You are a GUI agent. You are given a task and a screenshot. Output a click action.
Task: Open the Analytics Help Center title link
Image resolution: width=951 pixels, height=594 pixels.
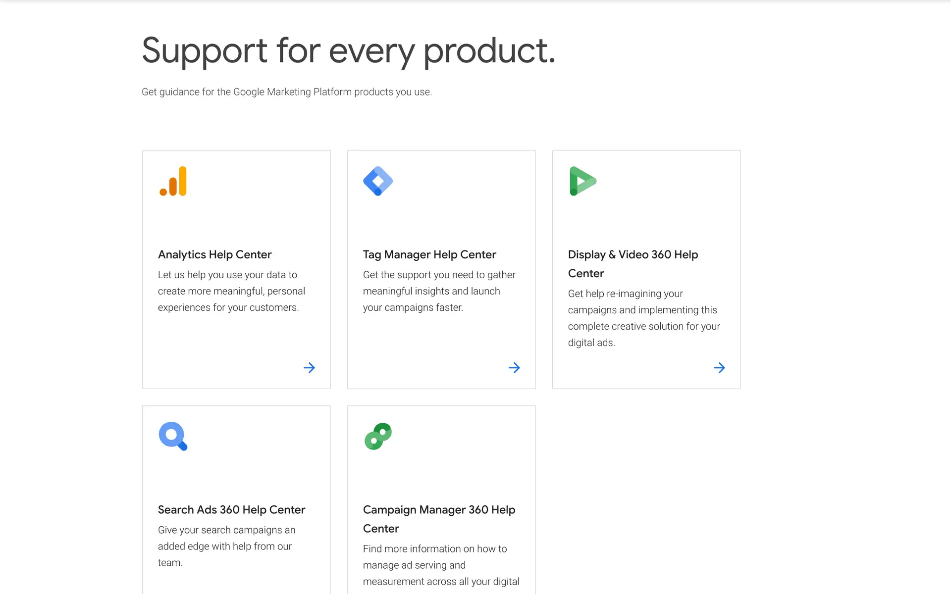pyautogui.click(x=214, y=254)
